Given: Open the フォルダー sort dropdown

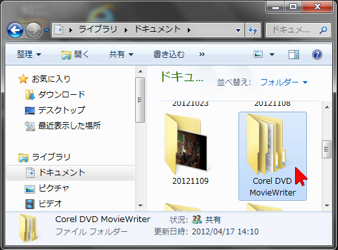Looking at the screenshot, I should [284, 82].
